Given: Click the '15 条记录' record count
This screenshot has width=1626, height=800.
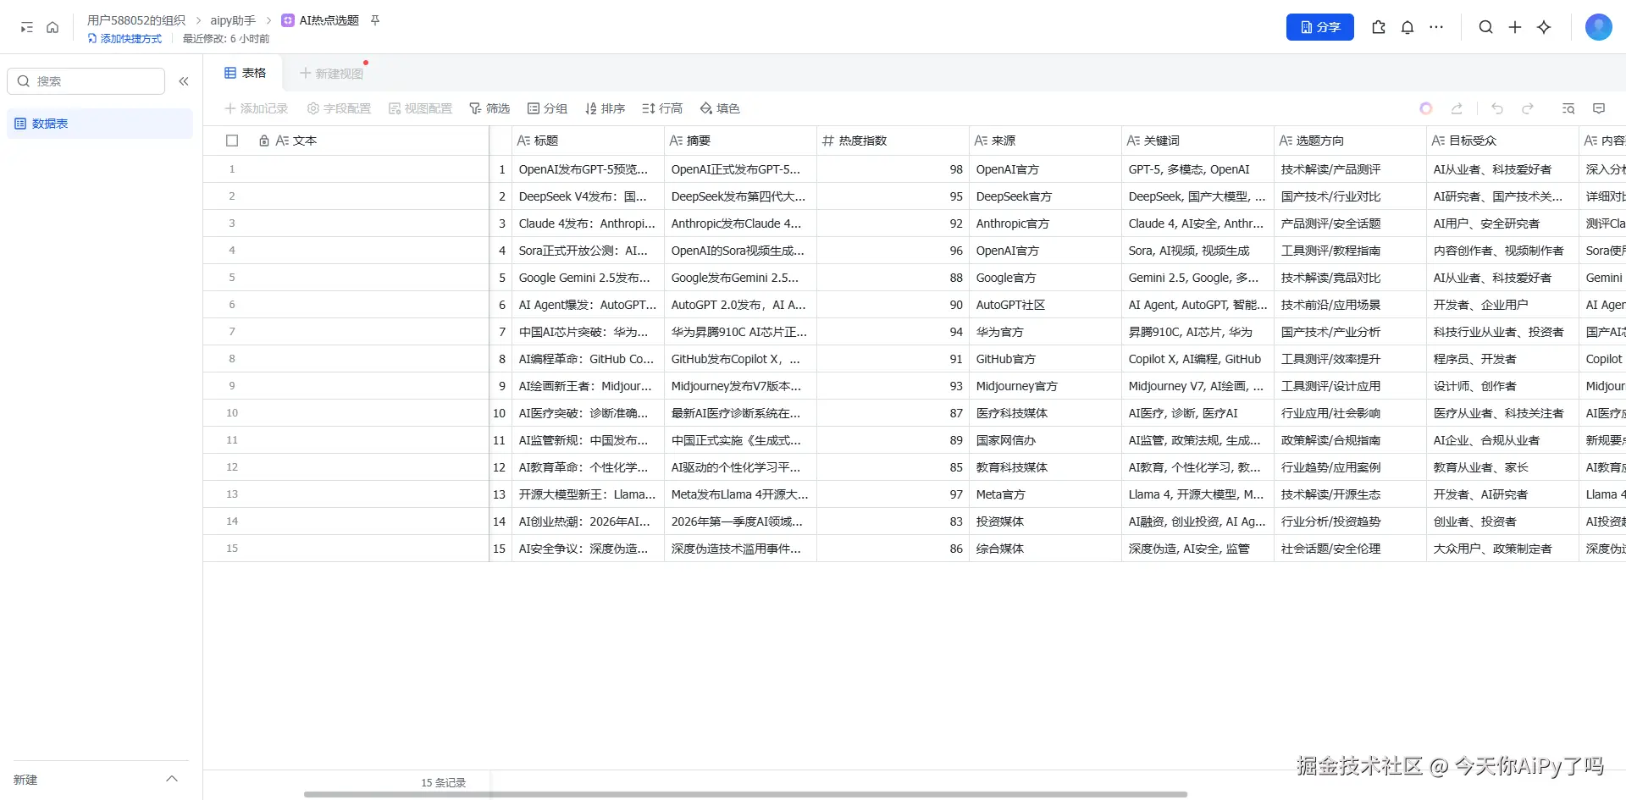Looking at the screenshot, I should [444, 783].
